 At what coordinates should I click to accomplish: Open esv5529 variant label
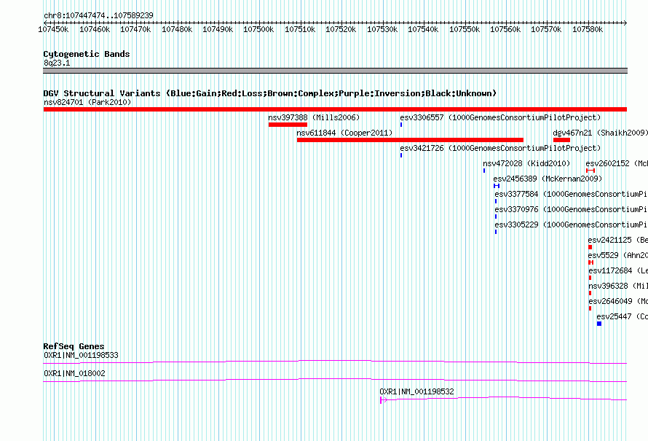coord(618,255)
